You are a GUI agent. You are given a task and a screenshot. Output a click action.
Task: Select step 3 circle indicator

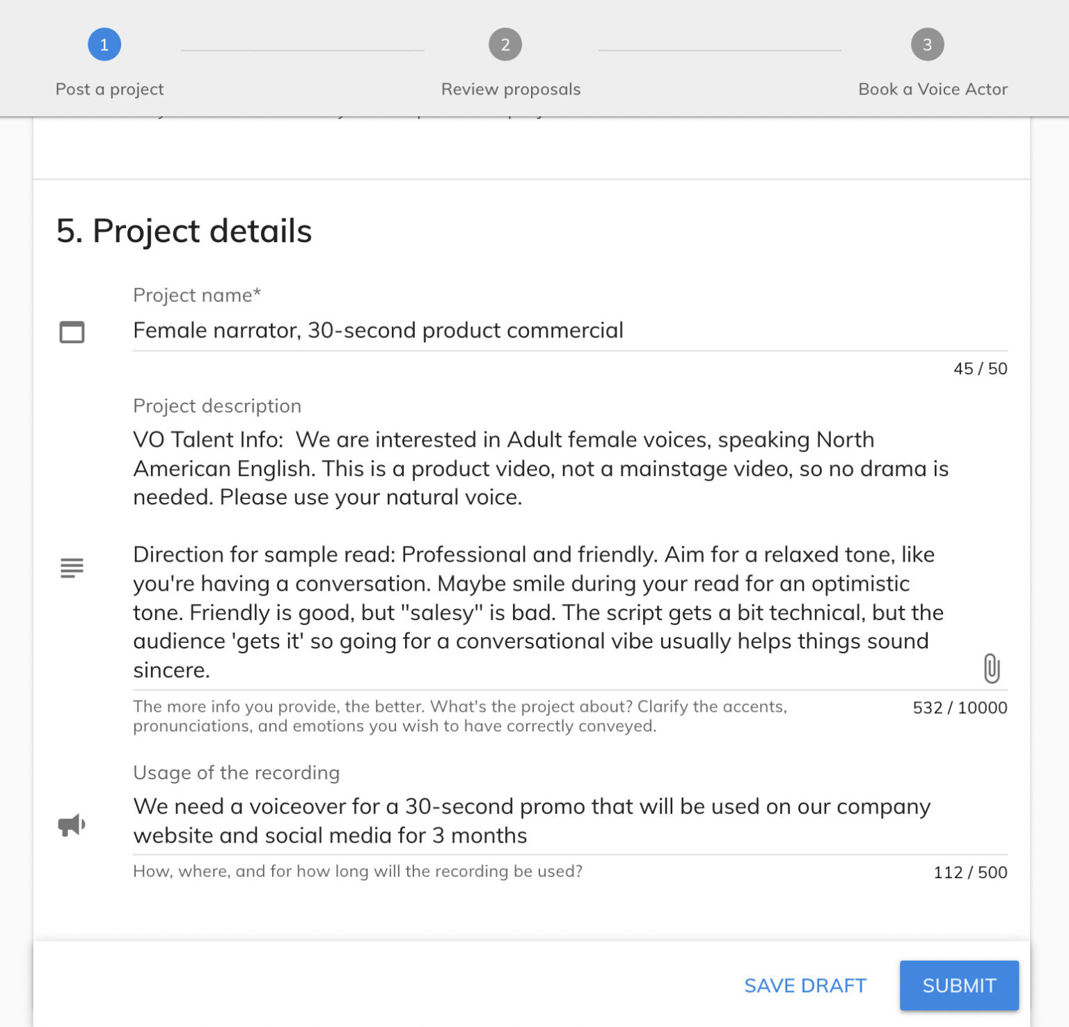point(927,45)
